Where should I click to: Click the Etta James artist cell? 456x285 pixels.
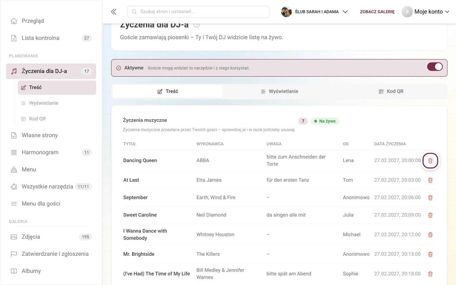(x=209, y=180)
